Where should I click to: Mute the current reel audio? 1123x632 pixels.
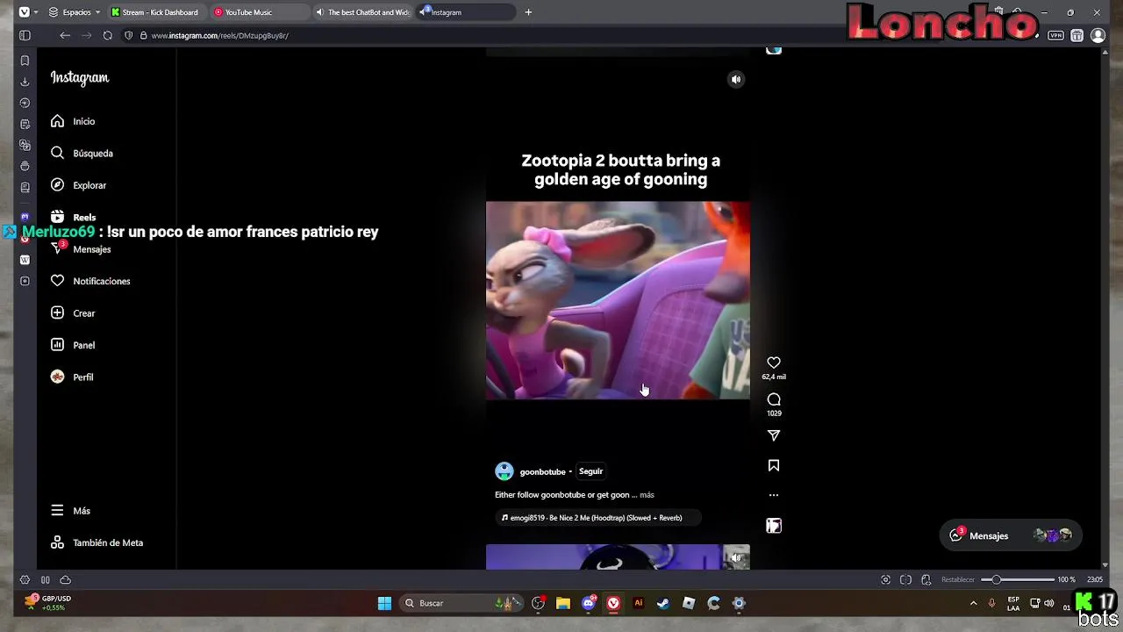pos(736,79)
